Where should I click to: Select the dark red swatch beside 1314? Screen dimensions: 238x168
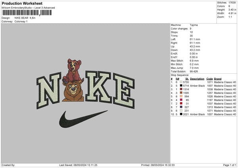pyautogui.click(x=181, y=89)
